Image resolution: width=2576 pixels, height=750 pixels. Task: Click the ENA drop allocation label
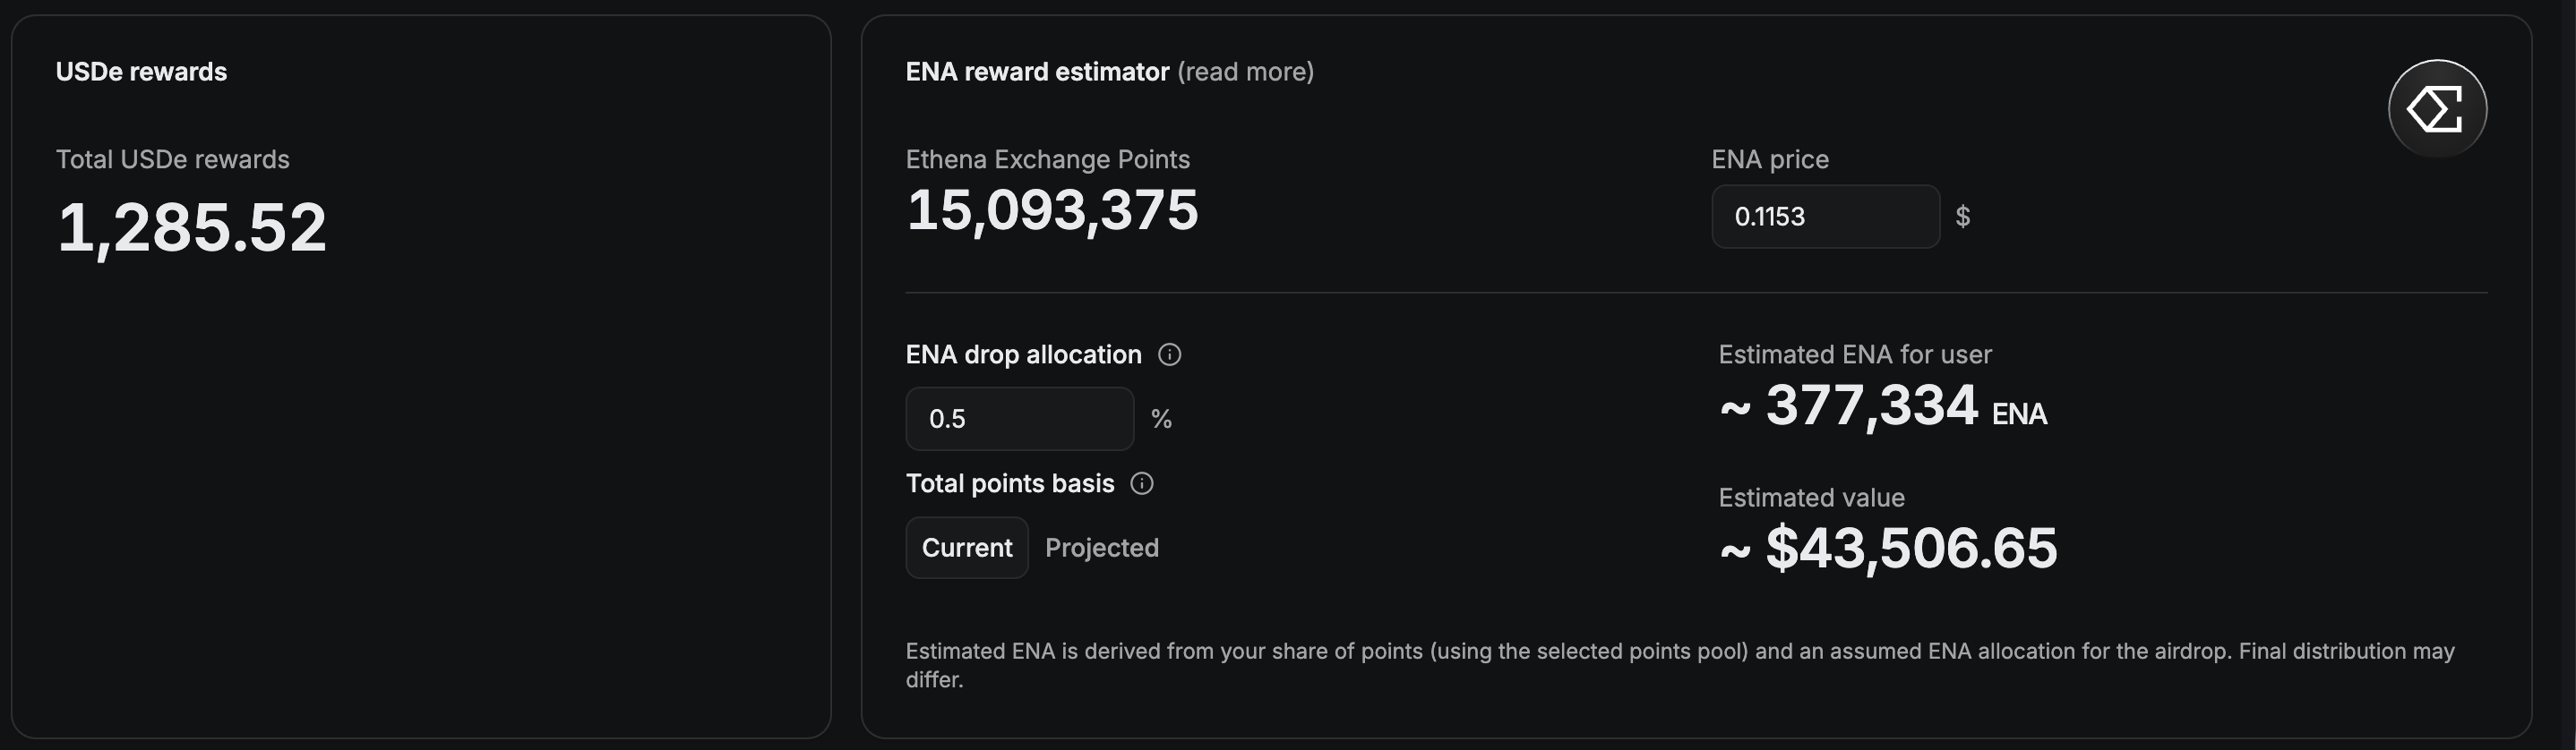coord(1022,354)
